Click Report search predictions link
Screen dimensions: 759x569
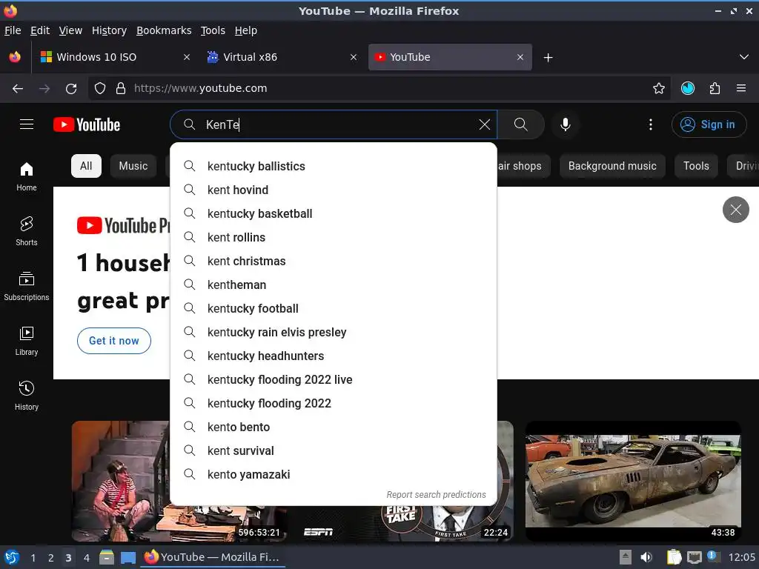pyautogui.click(x=436, y=494)
